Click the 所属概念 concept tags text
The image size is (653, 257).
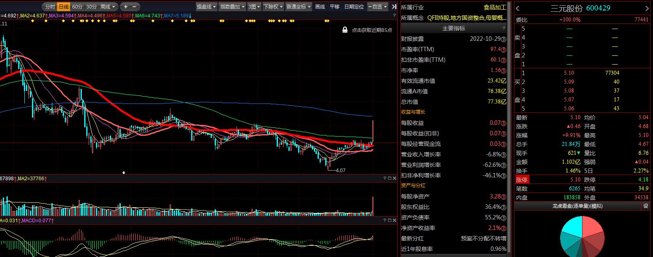(467, 18)
